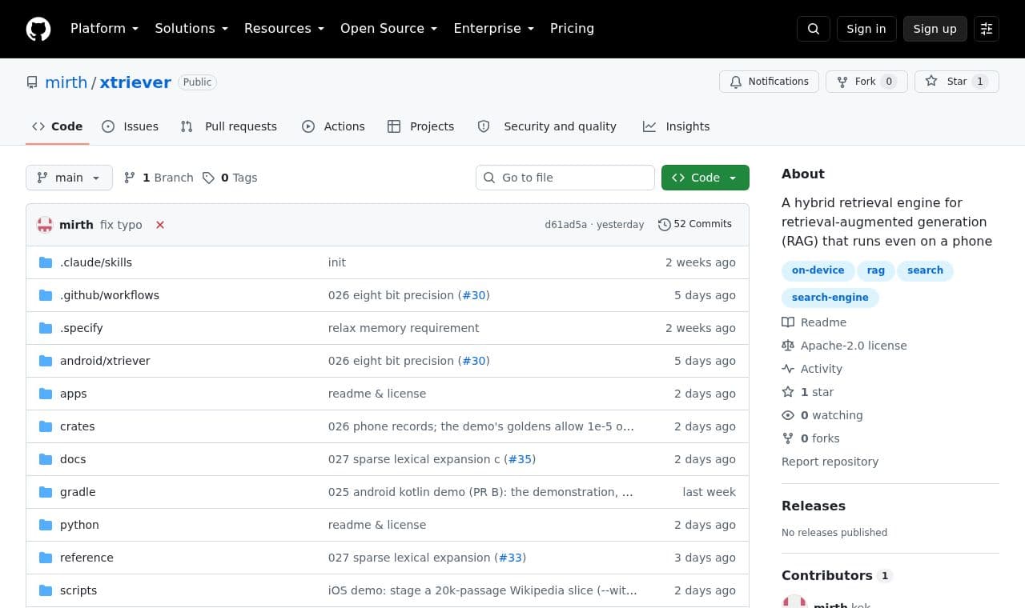Open appearance settings icon next to Sign up
Screen dimensions: 1025x608
point(987,29)
